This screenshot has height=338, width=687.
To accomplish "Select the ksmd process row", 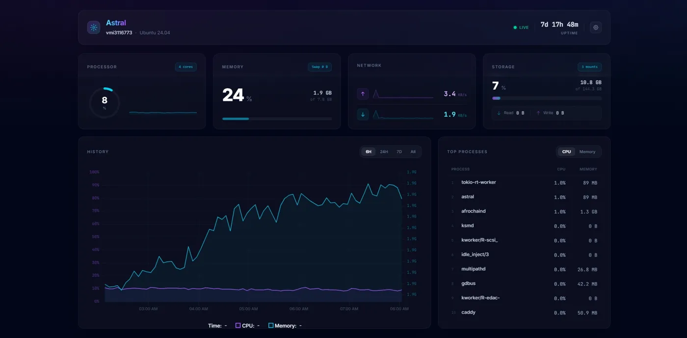I will (x=524, y=226).
